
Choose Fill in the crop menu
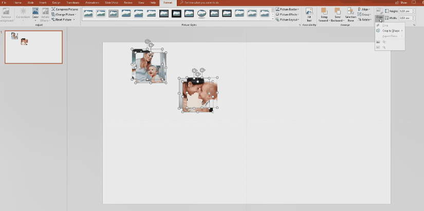pos(390,42)
